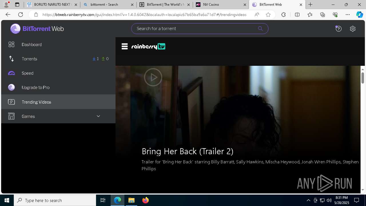The height and width of the screenshot is (206, 366).
Task: Switch to bittorrent - Search tab
Action: (108, 5)
